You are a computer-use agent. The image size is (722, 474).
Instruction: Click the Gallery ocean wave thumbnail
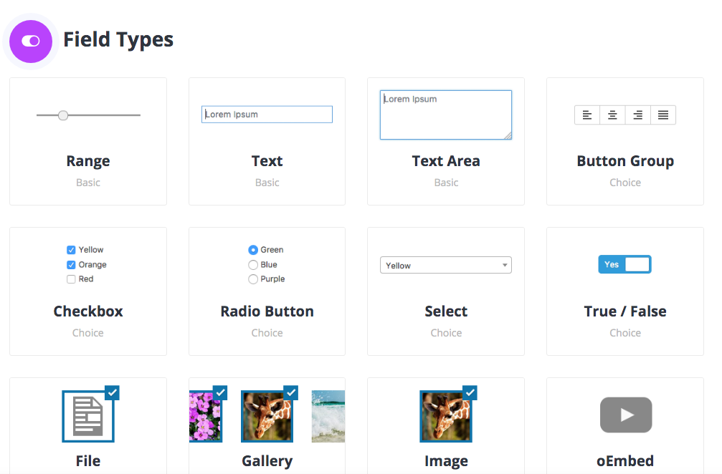[x=328, y=417]
